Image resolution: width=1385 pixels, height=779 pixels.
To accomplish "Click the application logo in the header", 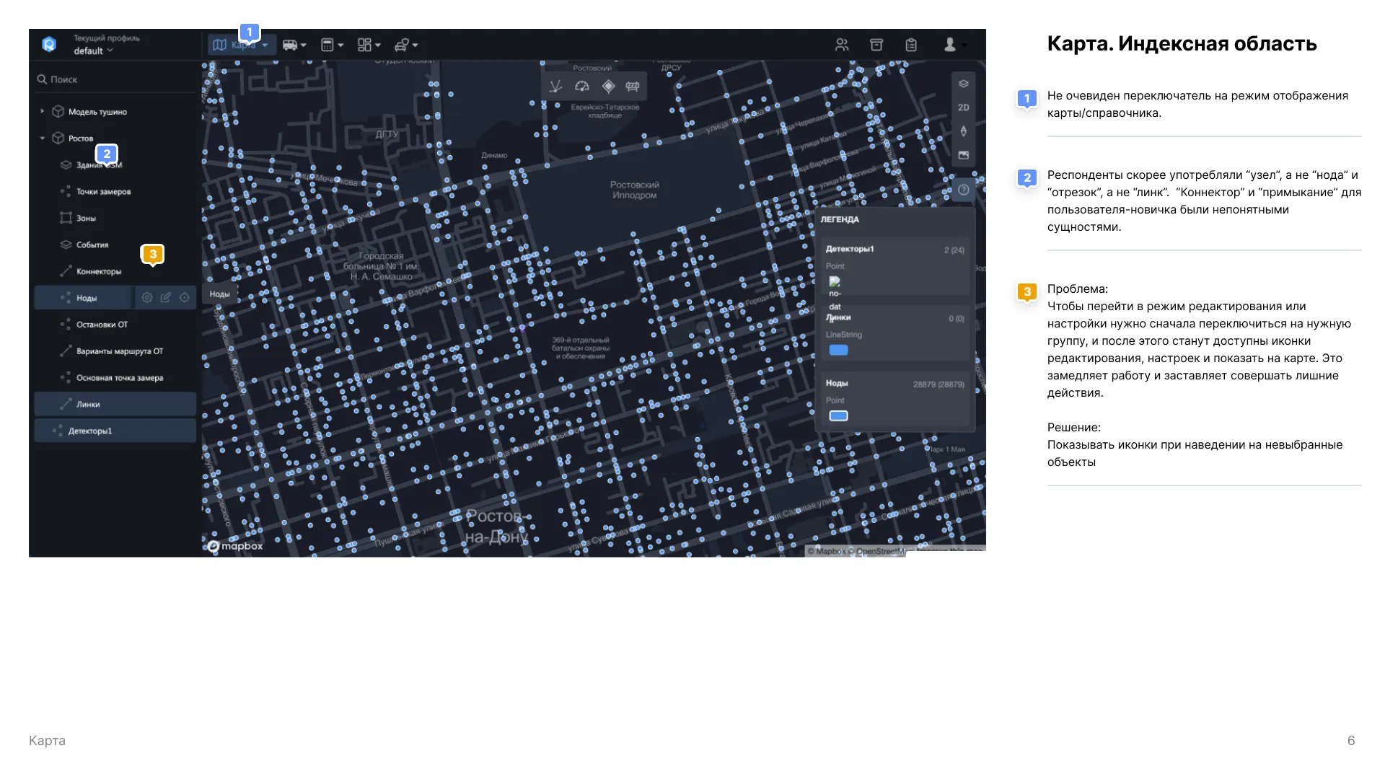I will [x=49, y=44].
